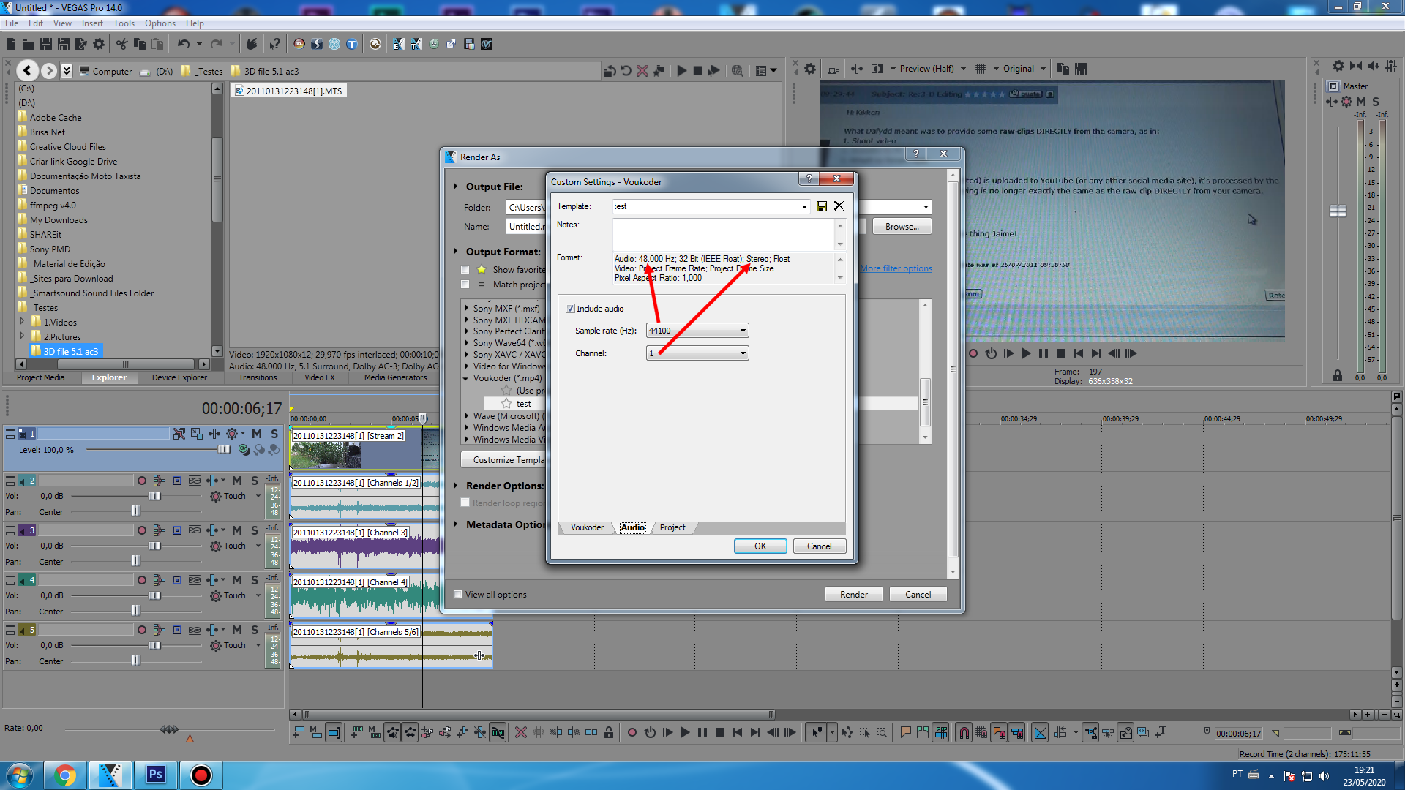Click the Stop button in the preview transport

click(1061, 353)
